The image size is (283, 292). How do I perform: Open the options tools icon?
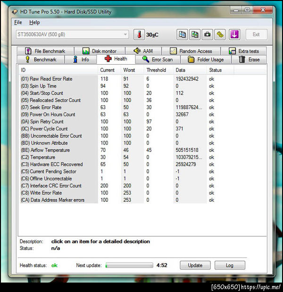click(220, 34)
